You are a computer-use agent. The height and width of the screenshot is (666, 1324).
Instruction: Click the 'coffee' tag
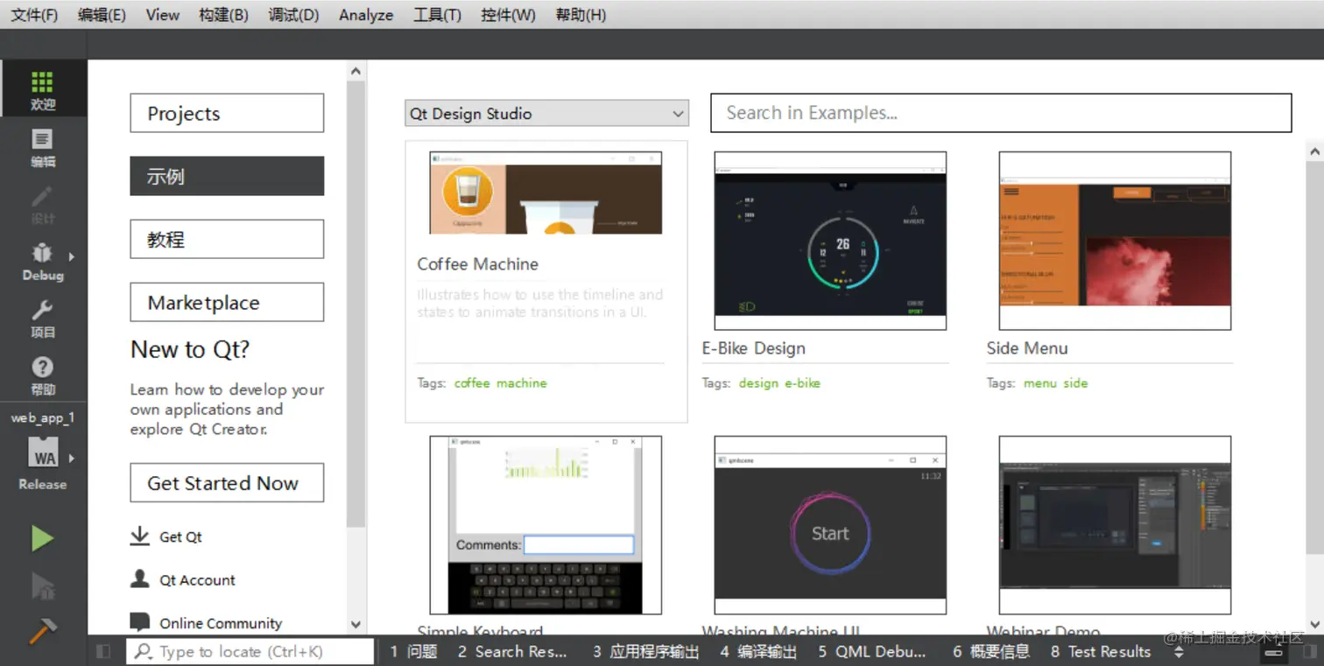472,382
